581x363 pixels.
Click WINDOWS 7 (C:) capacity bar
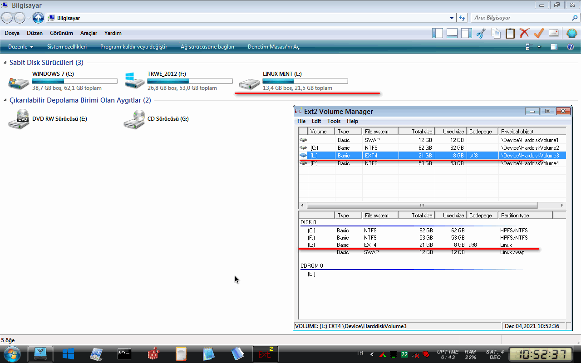coord(75,81)
